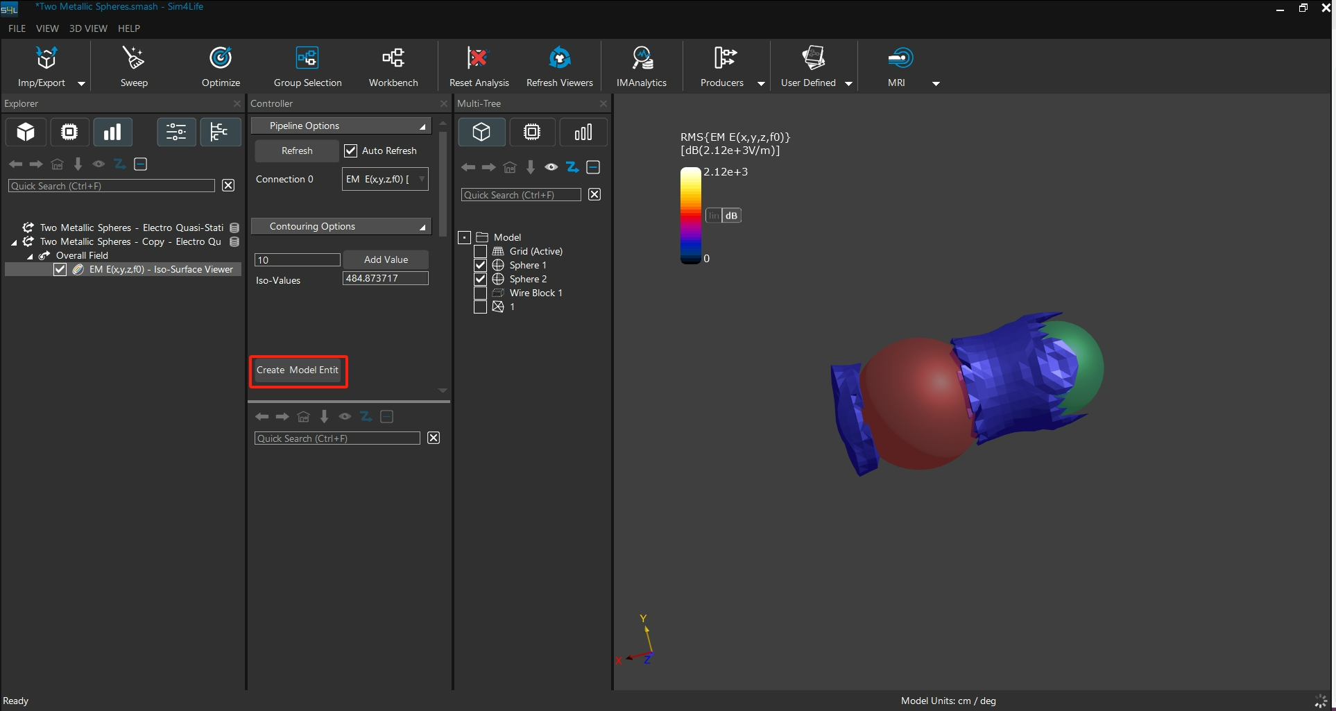Screen dimensions: 1336x711
Task: Open the FILE menu
Action: tap(17, 28)
